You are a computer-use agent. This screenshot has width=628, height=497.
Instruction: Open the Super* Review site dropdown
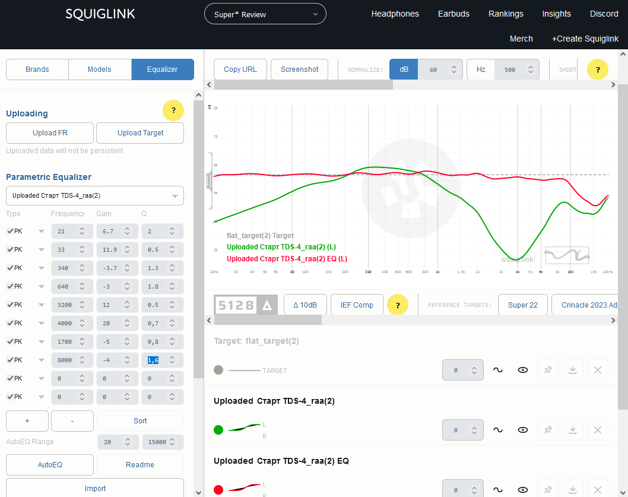(x=265, y=14)
